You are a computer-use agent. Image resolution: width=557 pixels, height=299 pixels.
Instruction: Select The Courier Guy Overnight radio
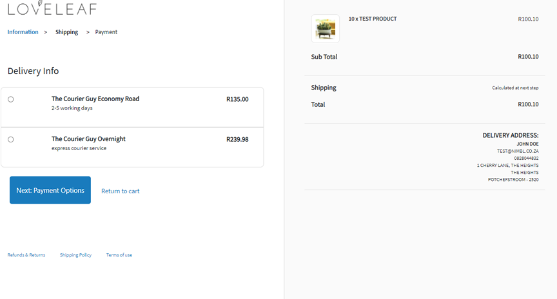click(11, 140)
